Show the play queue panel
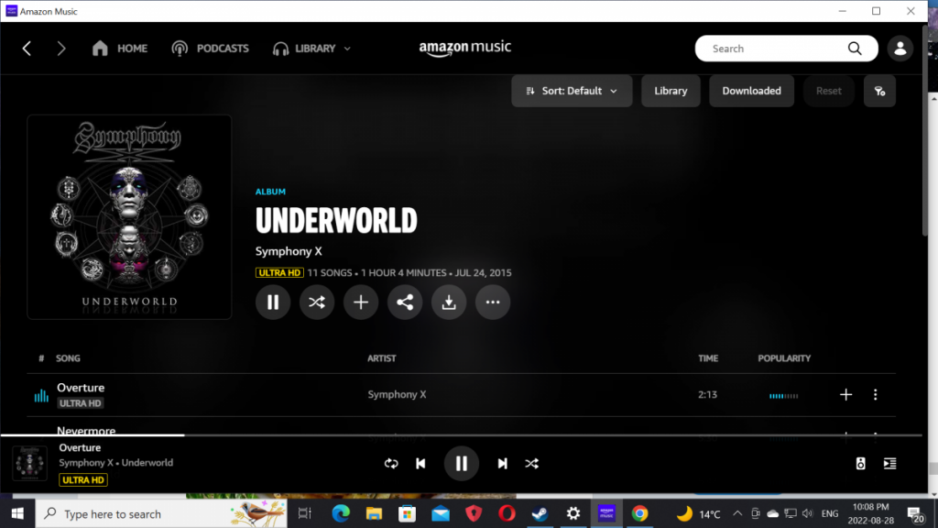The image size is (938, 528). pos(890,464)
